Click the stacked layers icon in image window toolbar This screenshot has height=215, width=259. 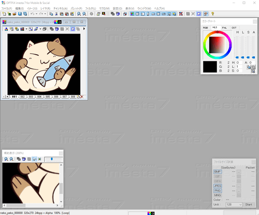(45, 29)
